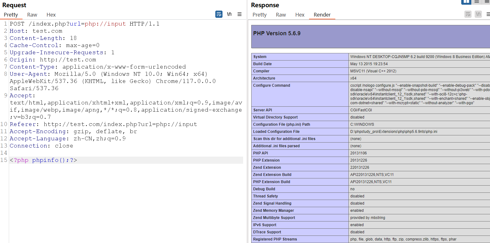Click the 'System' row label in phpinfo table
The width and height of the screenshot is (490, 243).
point(260,57)
